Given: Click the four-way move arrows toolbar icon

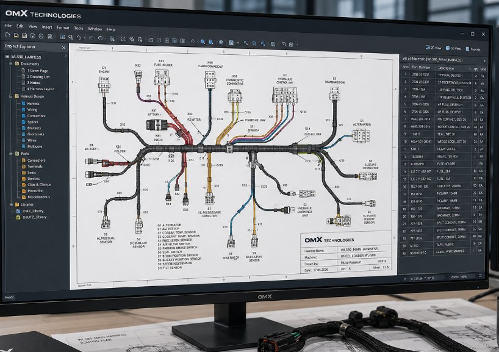Looking at the screenshot, I should pos(193,41).
